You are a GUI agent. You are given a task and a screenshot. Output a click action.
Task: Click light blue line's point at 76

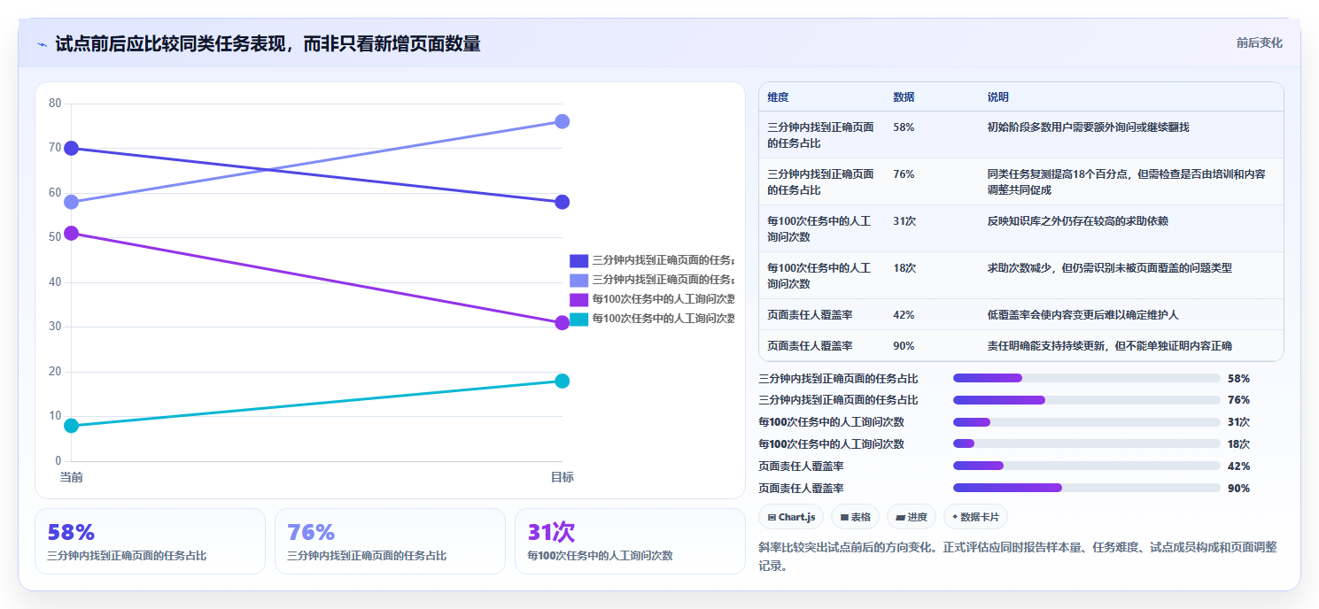[562, 121]
